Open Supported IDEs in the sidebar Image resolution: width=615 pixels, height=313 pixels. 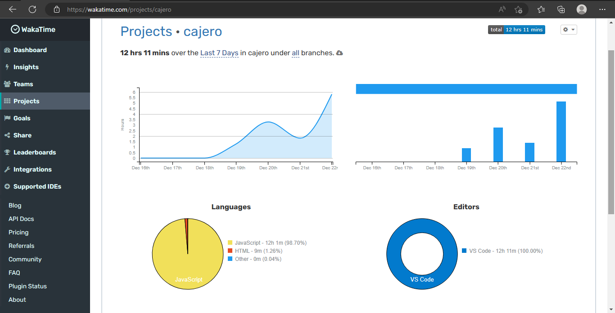[x=45, y=186]
